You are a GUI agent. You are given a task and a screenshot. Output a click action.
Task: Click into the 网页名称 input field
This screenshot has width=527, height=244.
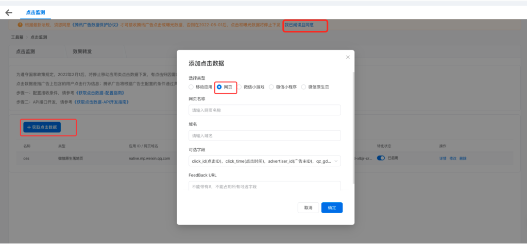point(265,110)
